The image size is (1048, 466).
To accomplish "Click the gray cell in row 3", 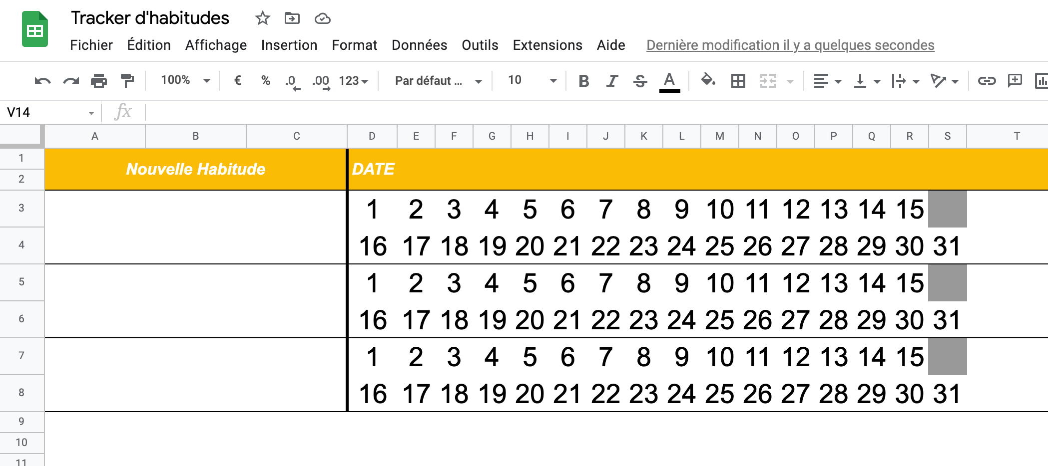I will (948, 209).
